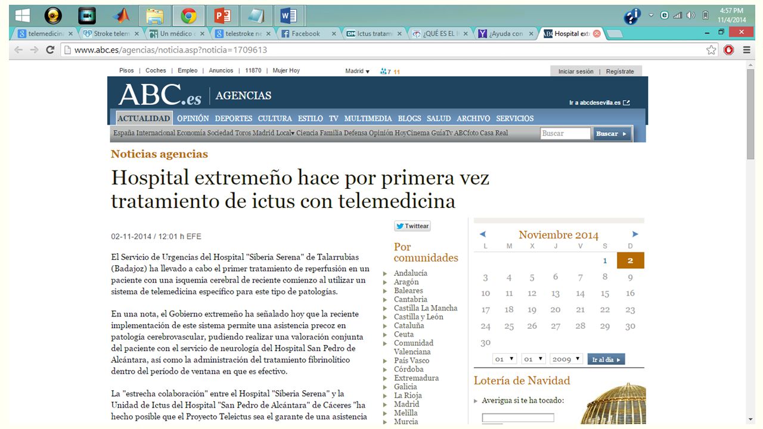Open the OPINIÓN menu section
Screen dimensions: 763x429
tap(193, 119)
